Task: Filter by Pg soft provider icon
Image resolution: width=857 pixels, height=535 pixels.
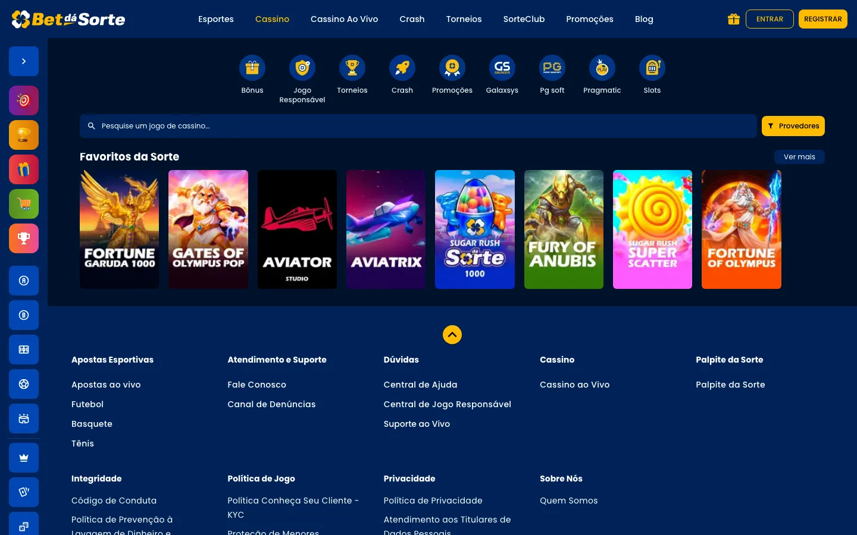Action: click(552, 68)
